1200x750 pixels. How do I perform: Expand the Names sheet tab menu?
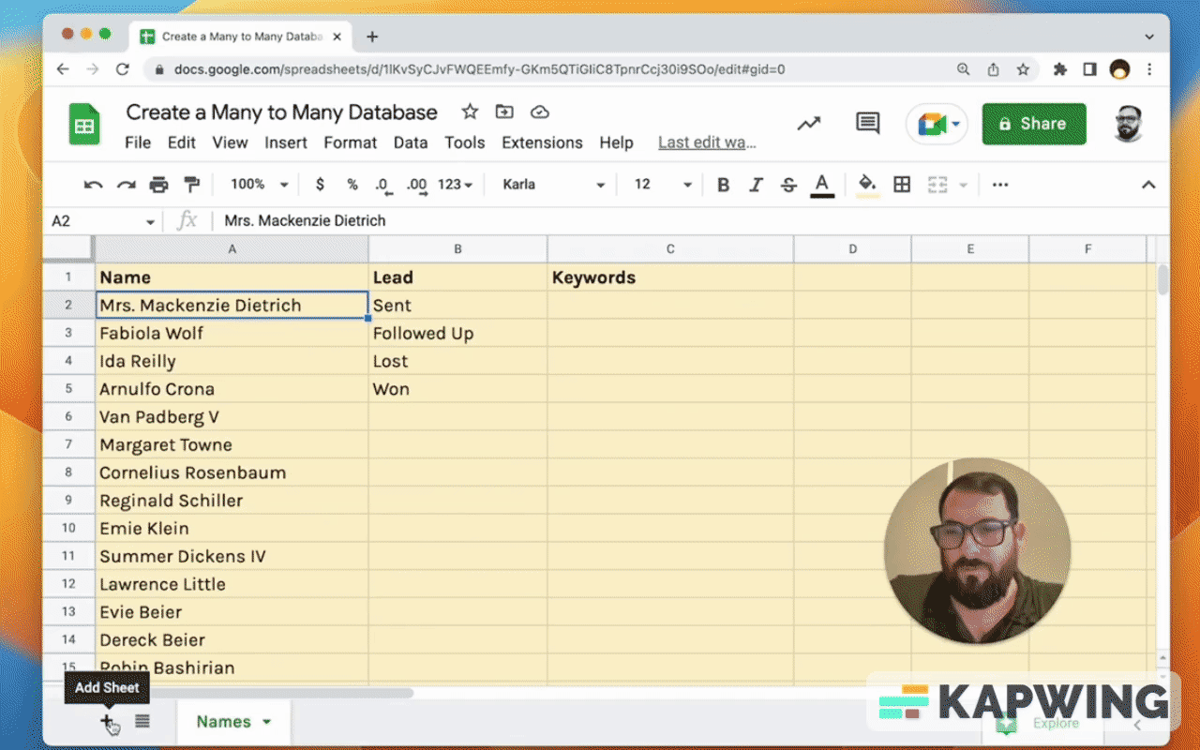pyautogui.click(x=267, y=722)
